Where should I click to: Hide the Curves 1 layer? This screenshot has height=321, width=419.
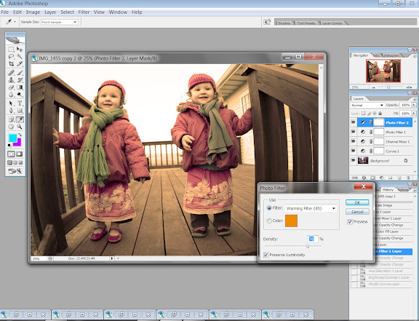(354, 151)
